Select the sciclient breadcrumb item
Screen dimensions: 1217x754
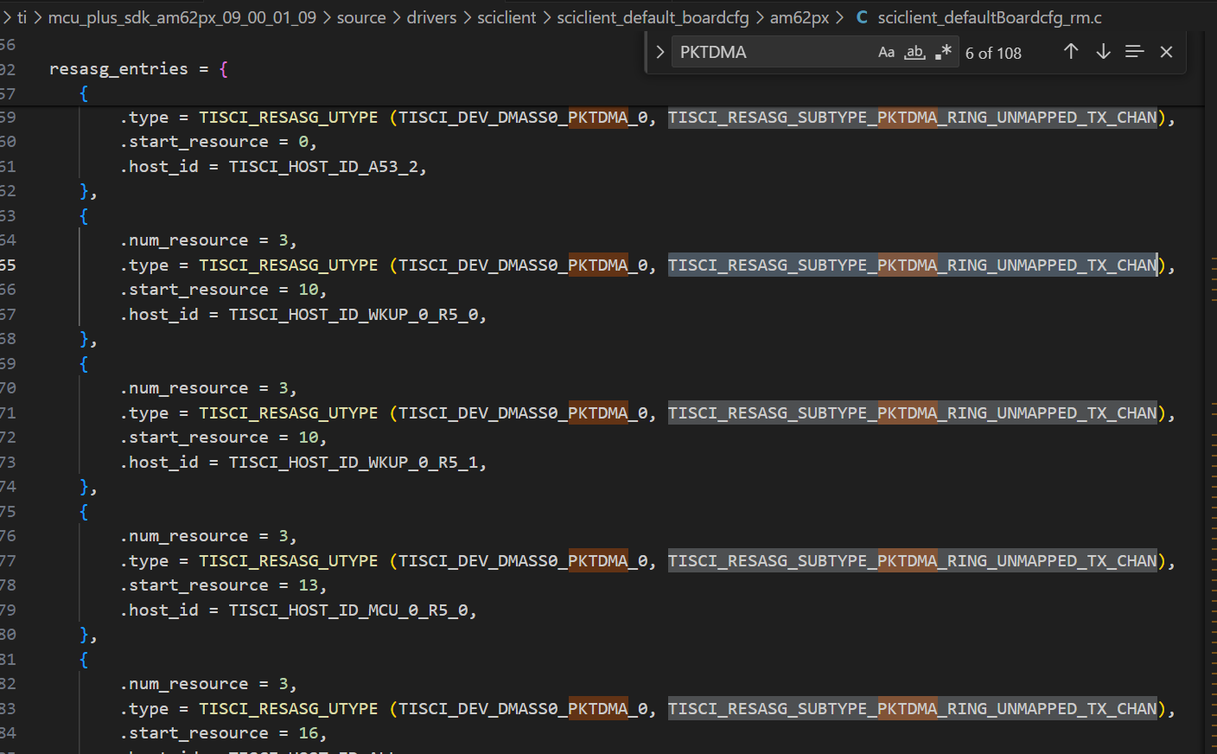507,16
